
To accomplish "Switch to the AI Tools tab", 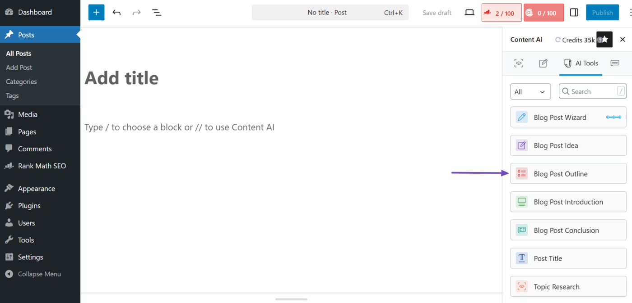I will coord(581,63).
